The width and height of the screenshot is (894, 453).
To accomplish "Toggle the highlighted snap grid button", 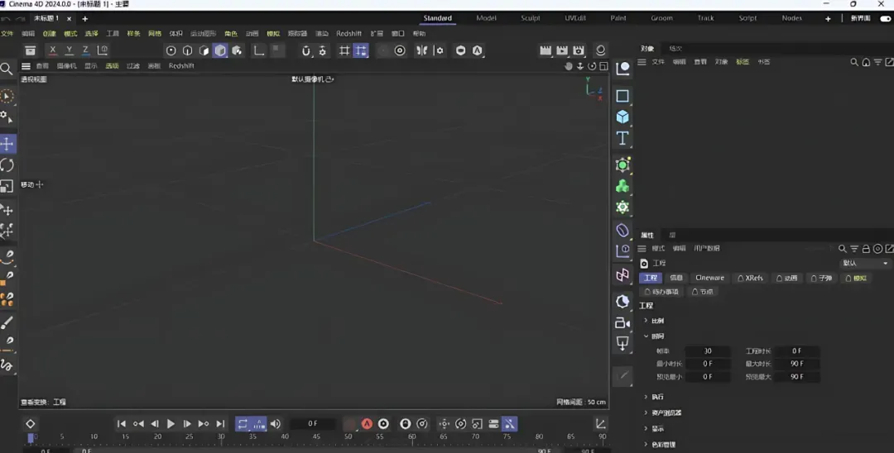I will tap(361, 50).
